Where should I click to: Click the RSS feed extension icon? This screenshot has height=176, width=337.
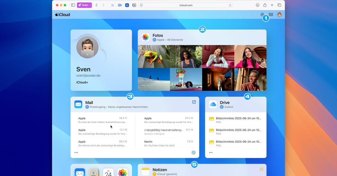tap(113, 5)
